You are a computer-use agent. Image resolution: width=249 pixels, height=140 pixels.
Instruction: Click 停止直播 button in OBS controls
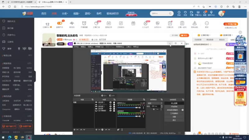(x=174, y=103)
